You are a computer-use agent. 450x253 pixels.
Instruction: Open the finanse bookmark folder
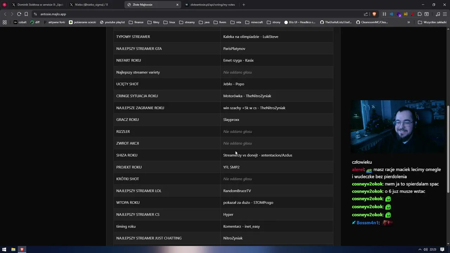click(x=136, y=22)
